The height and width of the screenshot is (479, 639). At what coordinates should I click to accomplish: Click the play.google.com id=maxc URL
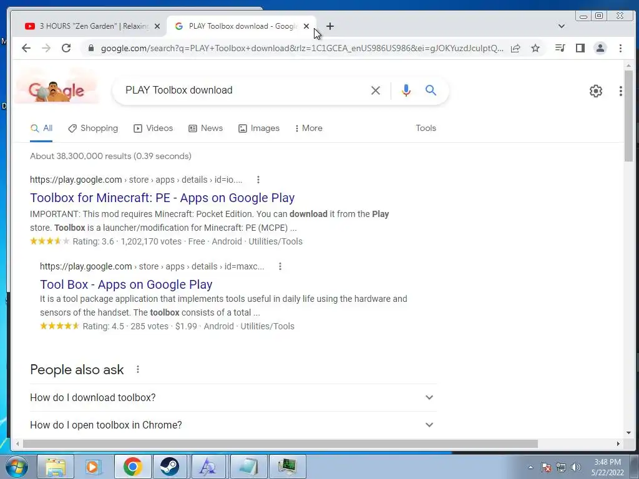[152, 266]
